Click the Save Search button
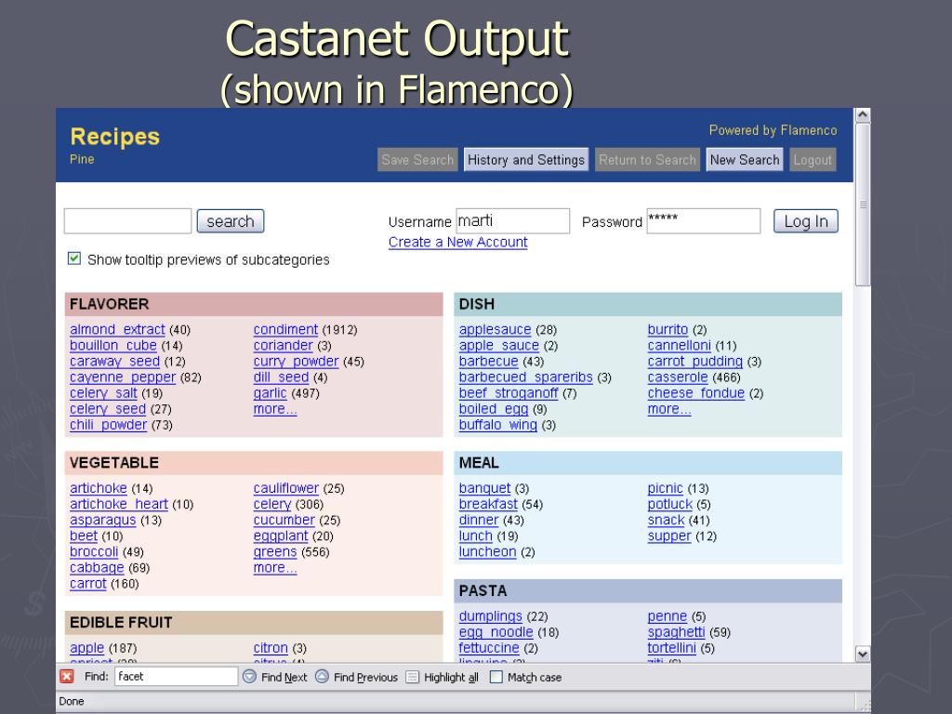952x714 pixels. (x=417, y=160)
